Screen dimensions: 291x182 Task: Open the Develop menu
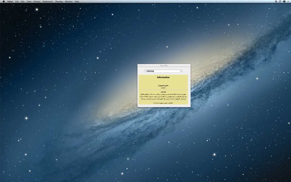pos(59,1)
